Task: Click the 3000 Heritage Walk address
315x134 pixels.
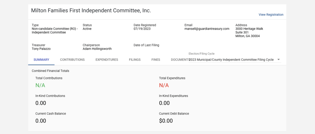Action: (x=249, y=29)
